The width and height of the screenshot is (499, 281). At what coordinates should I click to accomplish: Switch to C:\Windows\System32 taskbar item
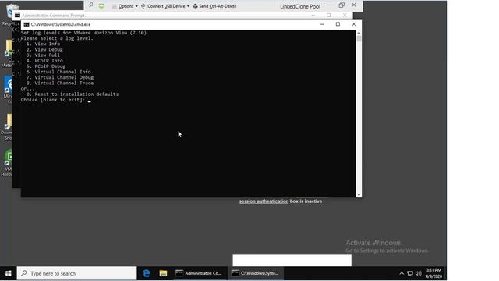pos(256,273)
